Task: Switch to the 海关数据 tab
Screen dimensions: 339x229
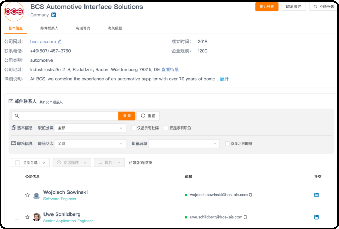Action: click(115, 28)
